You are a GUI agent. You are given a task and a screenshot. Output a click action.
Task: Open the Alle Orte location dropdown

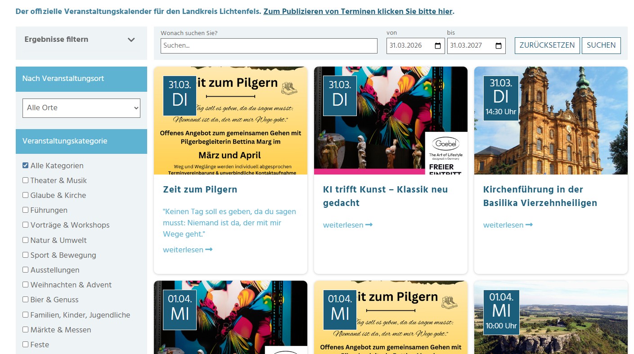click(x=81, y=108)
